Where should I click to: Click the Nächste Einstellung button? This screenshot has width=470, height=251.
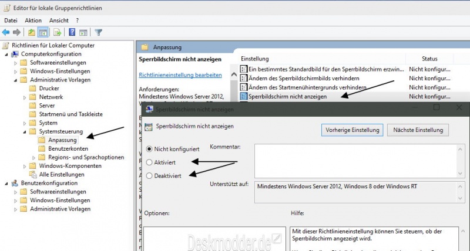point(418,129)
